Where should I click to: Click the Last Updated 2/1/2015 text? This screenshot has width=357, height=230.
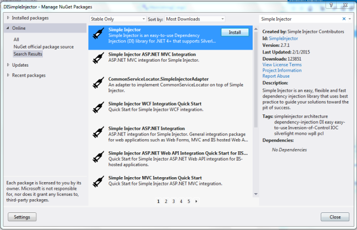(286, 52)
